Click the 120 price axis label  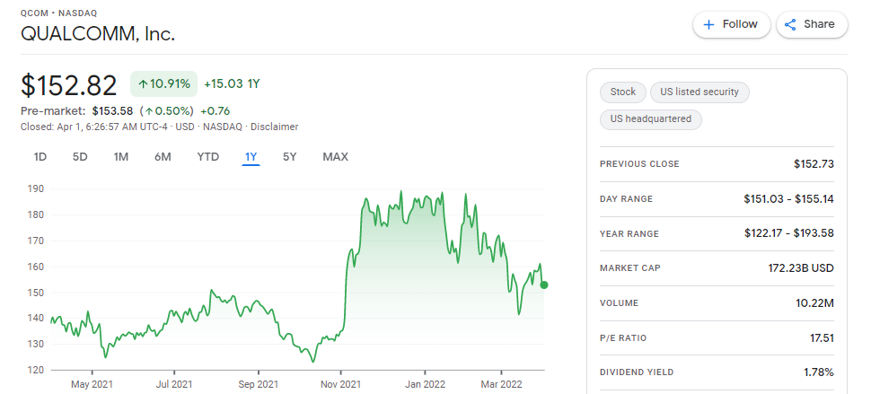click(x=35, y=370)
